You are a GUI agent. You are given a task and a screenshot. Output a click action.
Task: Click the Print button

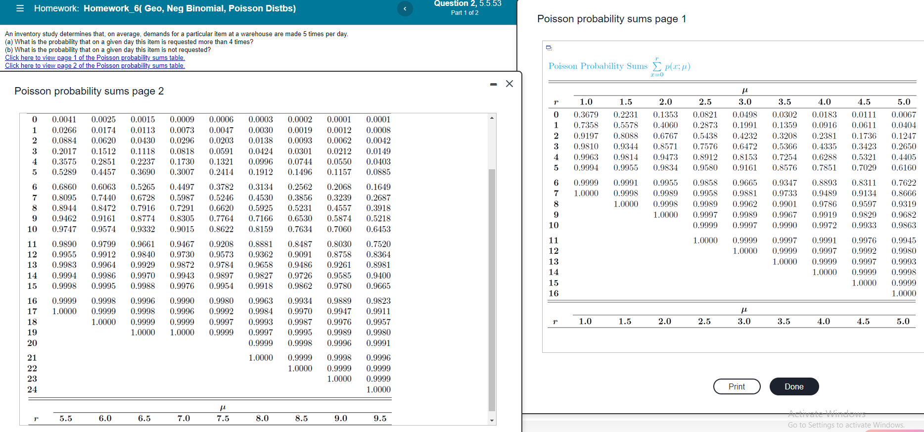[737, 386]
